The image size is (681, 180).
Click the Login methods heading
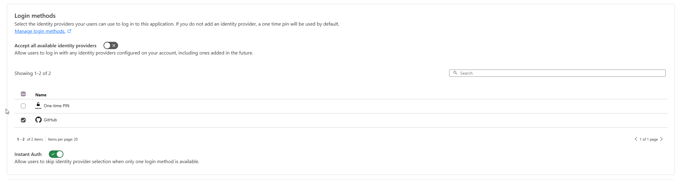tap(35, 16)
